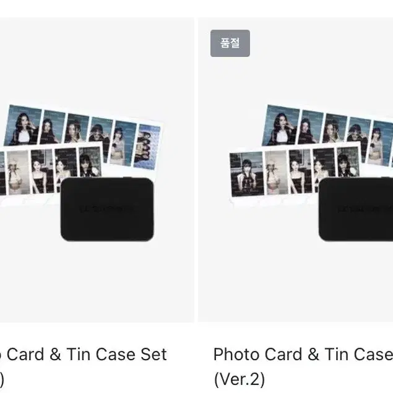Click the black tin case in left product
The image size is (393, 393).
107,209
